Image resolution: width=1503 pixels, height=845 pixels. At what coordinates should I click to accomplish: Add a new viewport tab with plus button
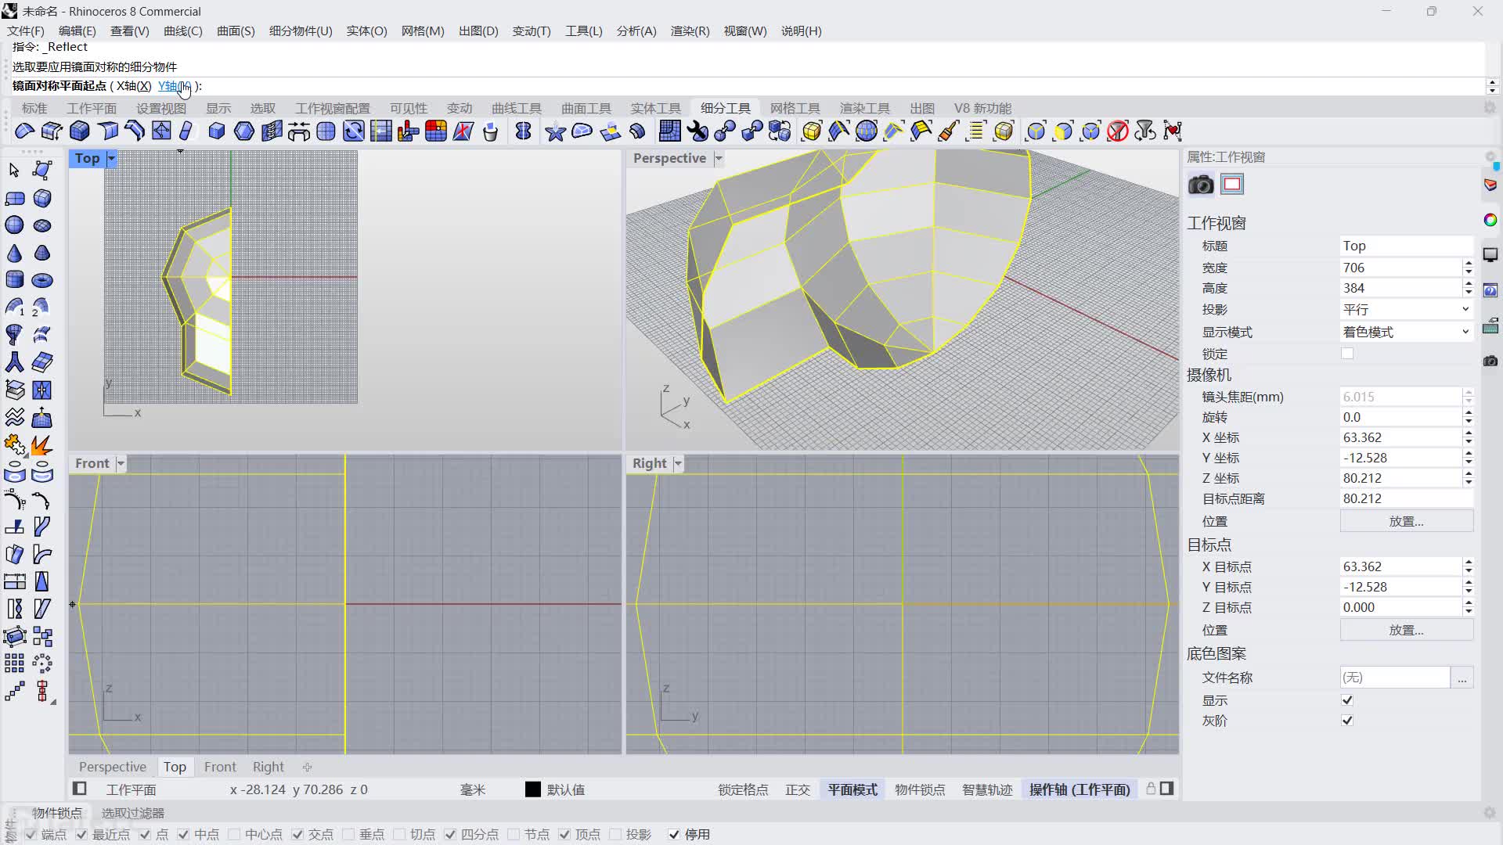307,767
